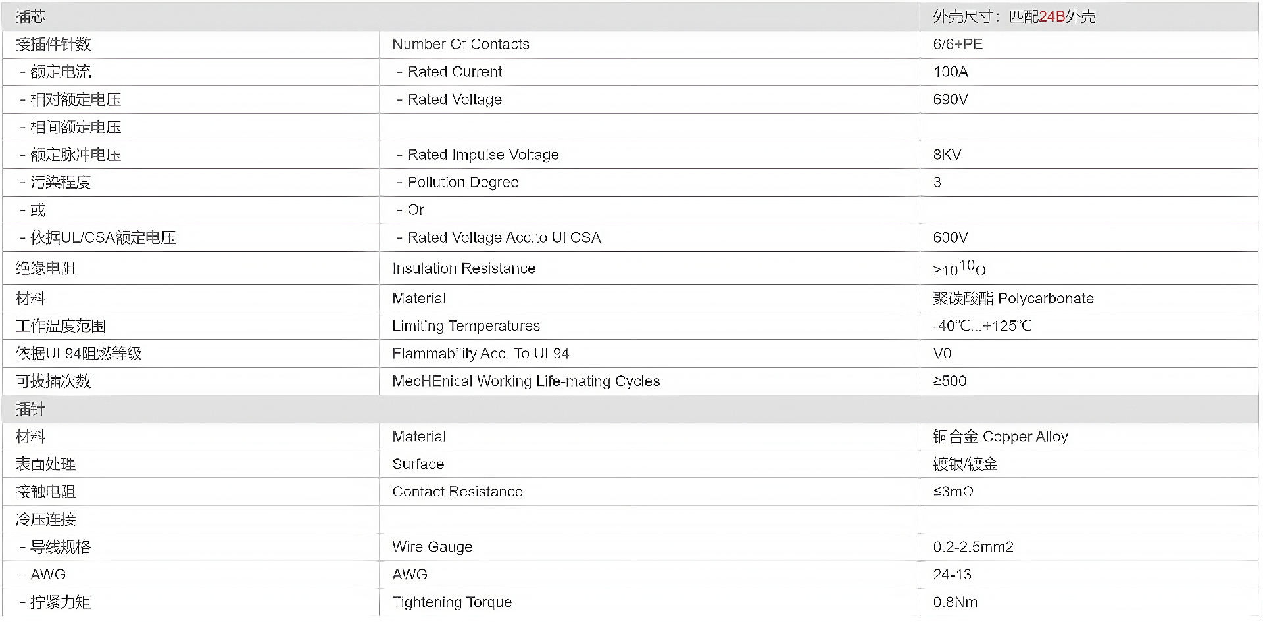This screenshot has height=622, width=1263.
Task: Click the '≥10^10Ω' resistance value
Action: pyautogui.click(x=959, y=268)
